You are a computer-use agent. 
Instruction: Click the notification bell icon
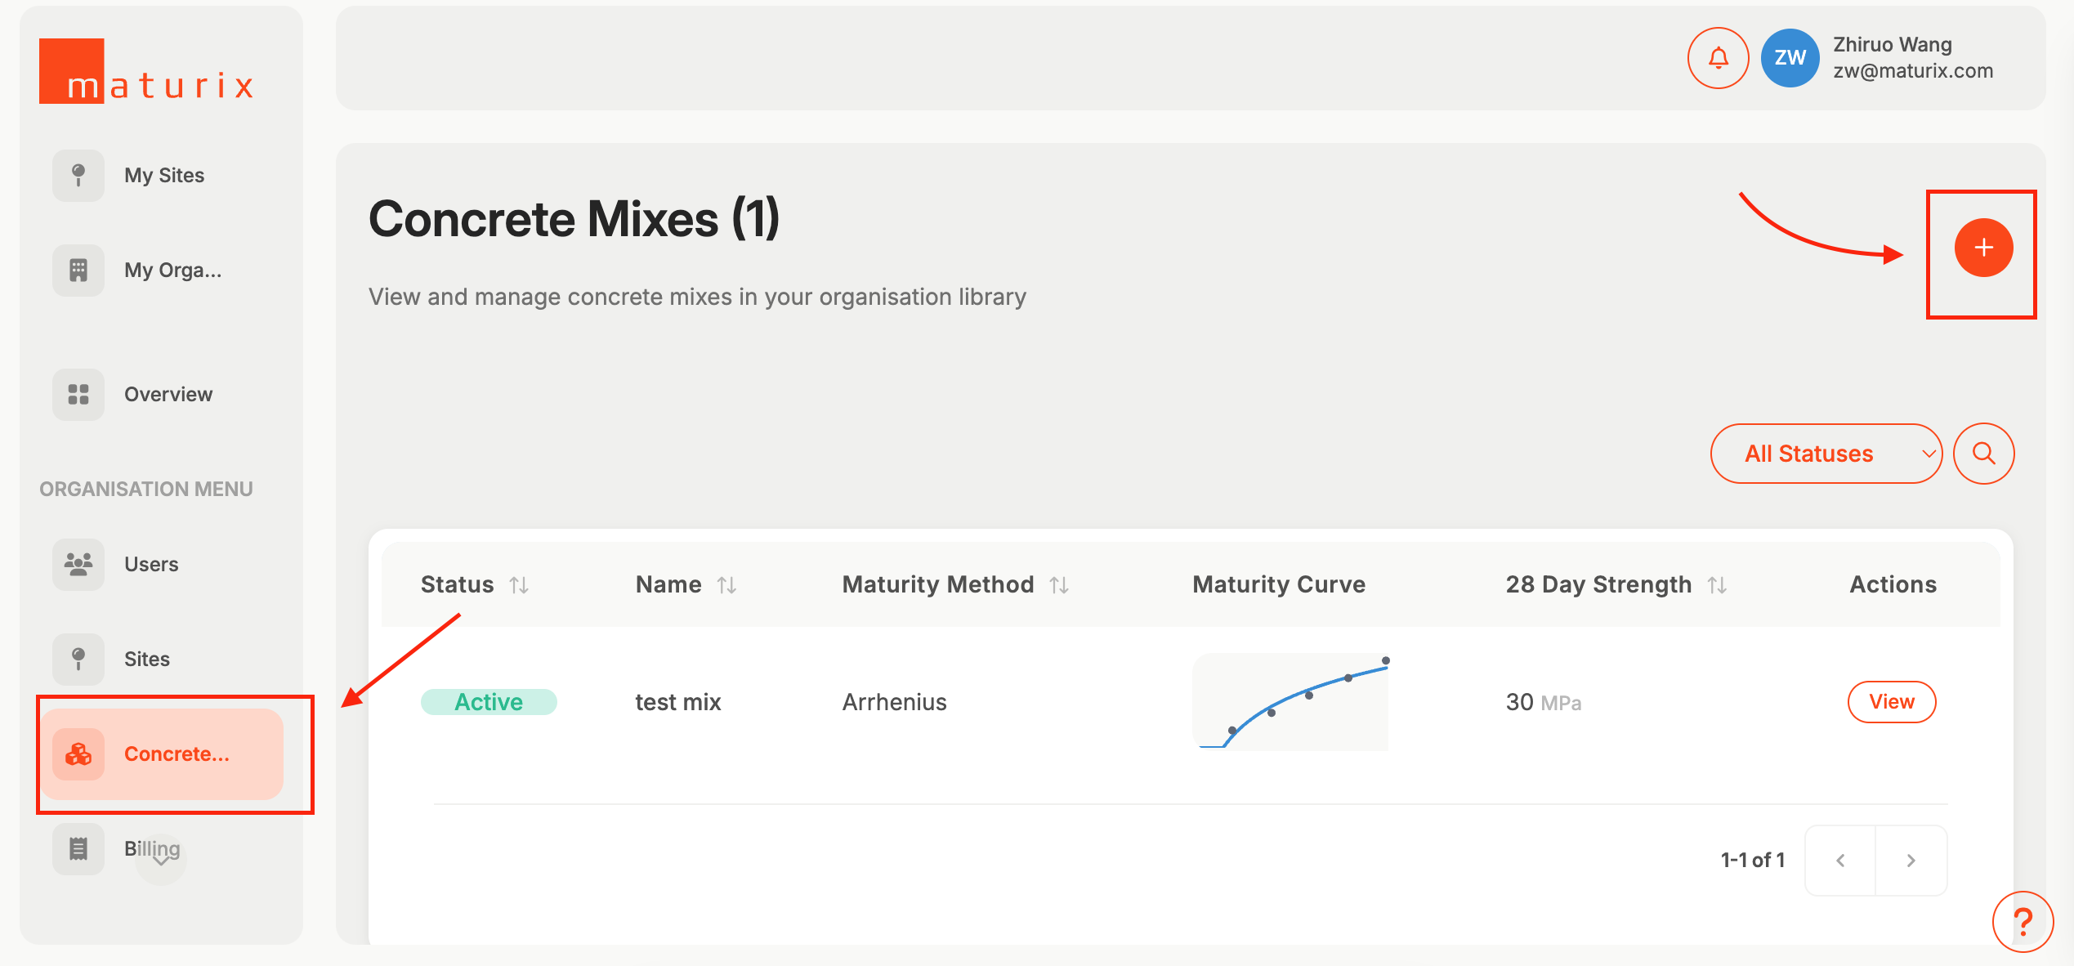coord(1718,58)
